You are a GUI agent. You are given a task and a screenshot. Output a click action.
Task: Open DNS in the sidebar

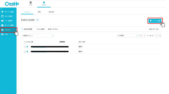[x=8, y=34]
